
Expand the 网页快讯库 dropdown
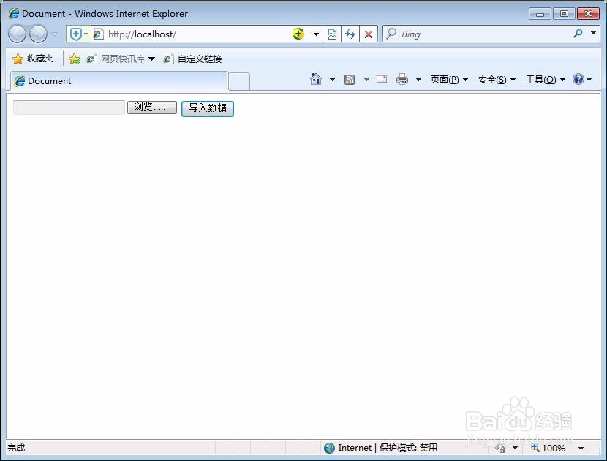click(151, 59)
